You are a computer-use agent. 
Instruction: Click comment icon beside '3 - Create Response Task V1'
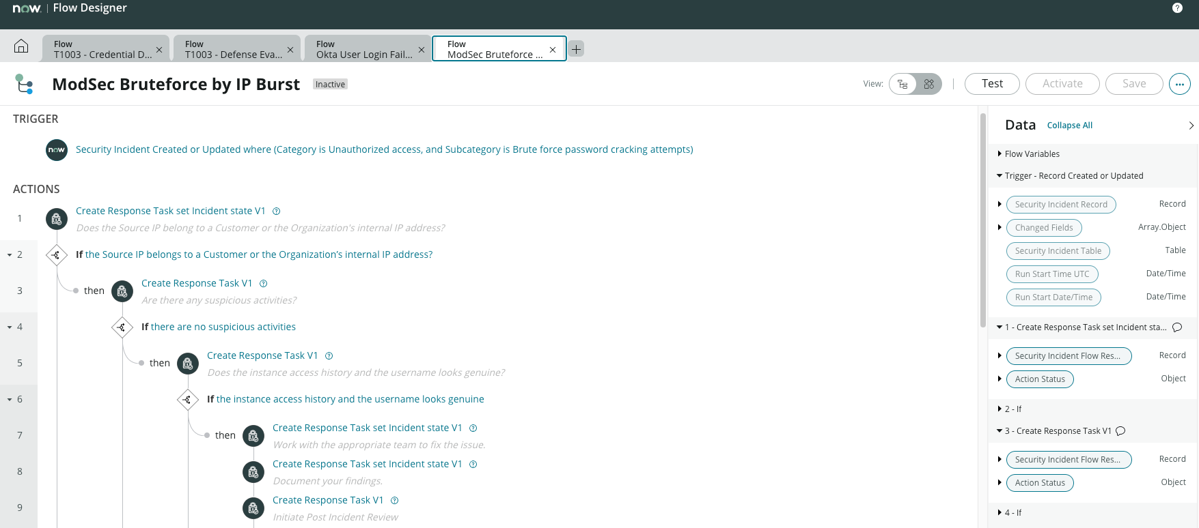point(1120,431)
